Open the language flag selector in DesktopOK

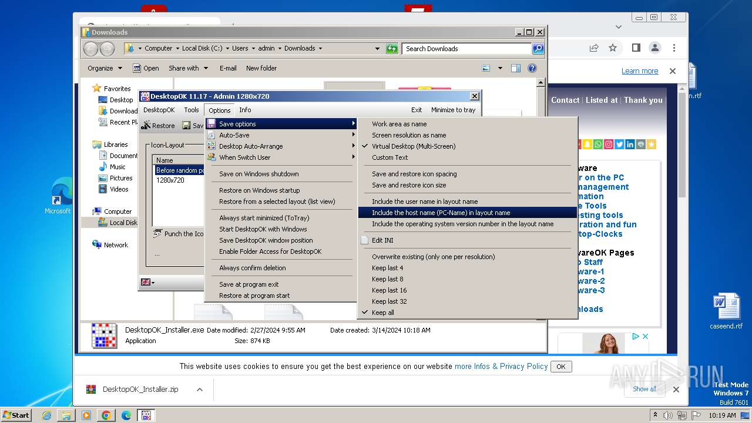(147, 283)
